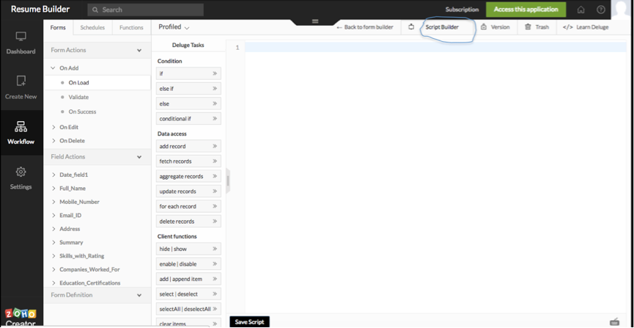Insert the 'update records' task

188,191
